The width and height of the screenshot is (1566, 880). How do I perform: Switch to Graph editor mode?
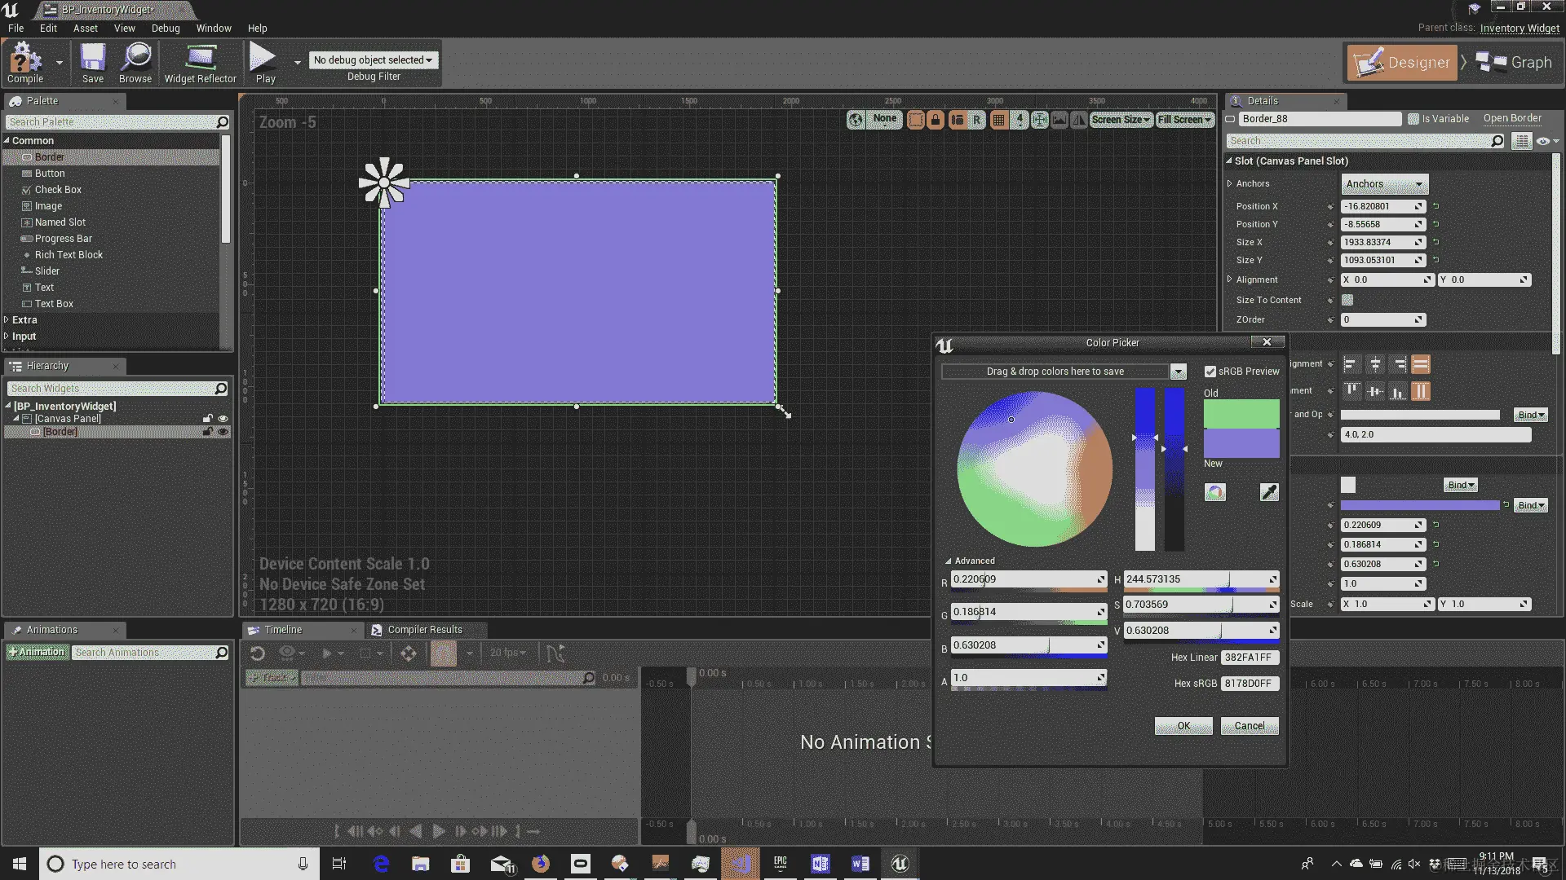1515,63
